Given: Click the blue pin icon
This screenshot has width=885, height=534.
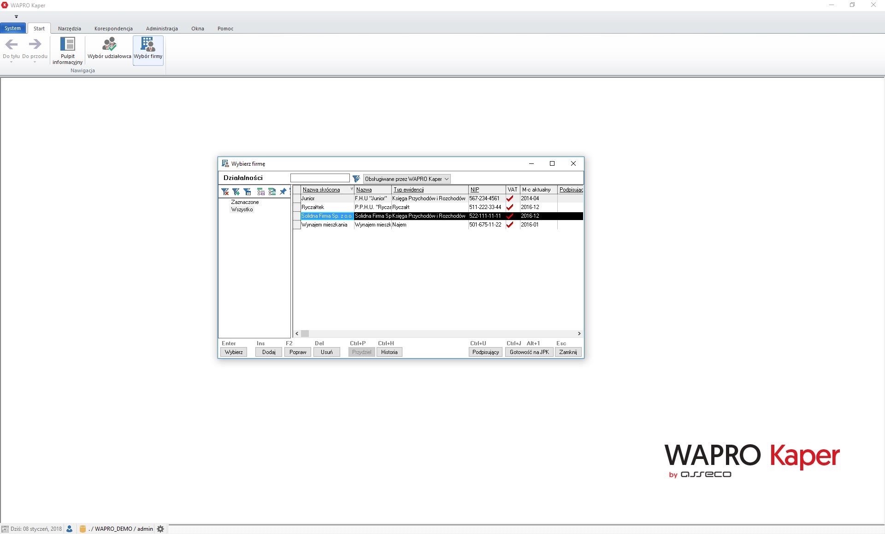Looking at the screenshot, I should [x=283, y=192].
